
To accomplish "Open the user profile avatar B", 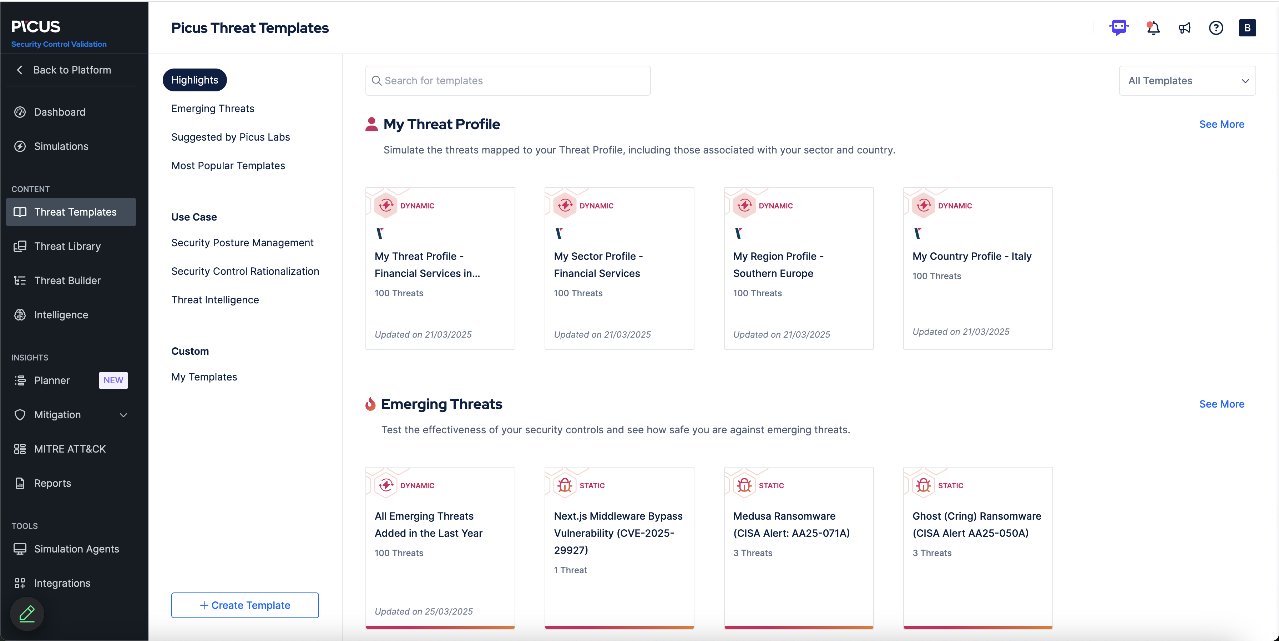I will pos(1247,28).
